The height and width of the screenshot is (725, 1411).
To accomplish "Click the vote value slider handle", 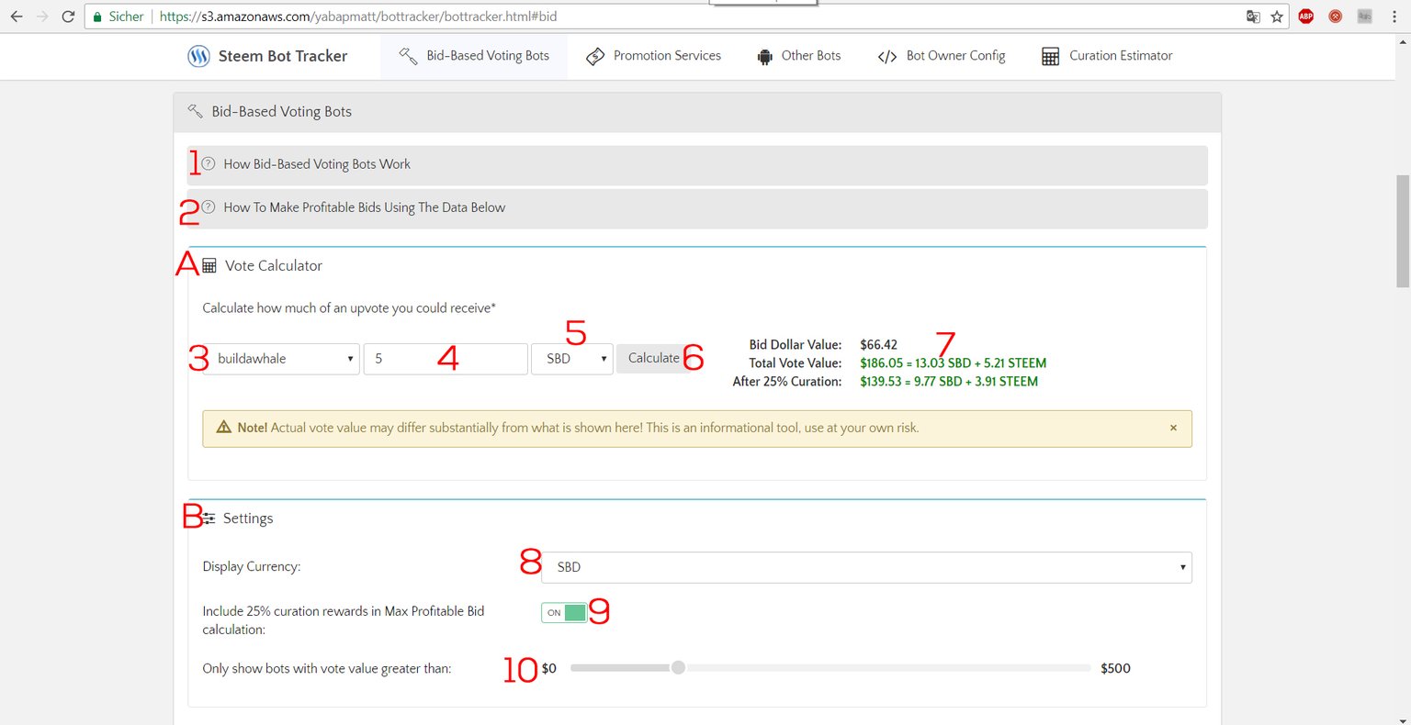I will tap(678, 667).
